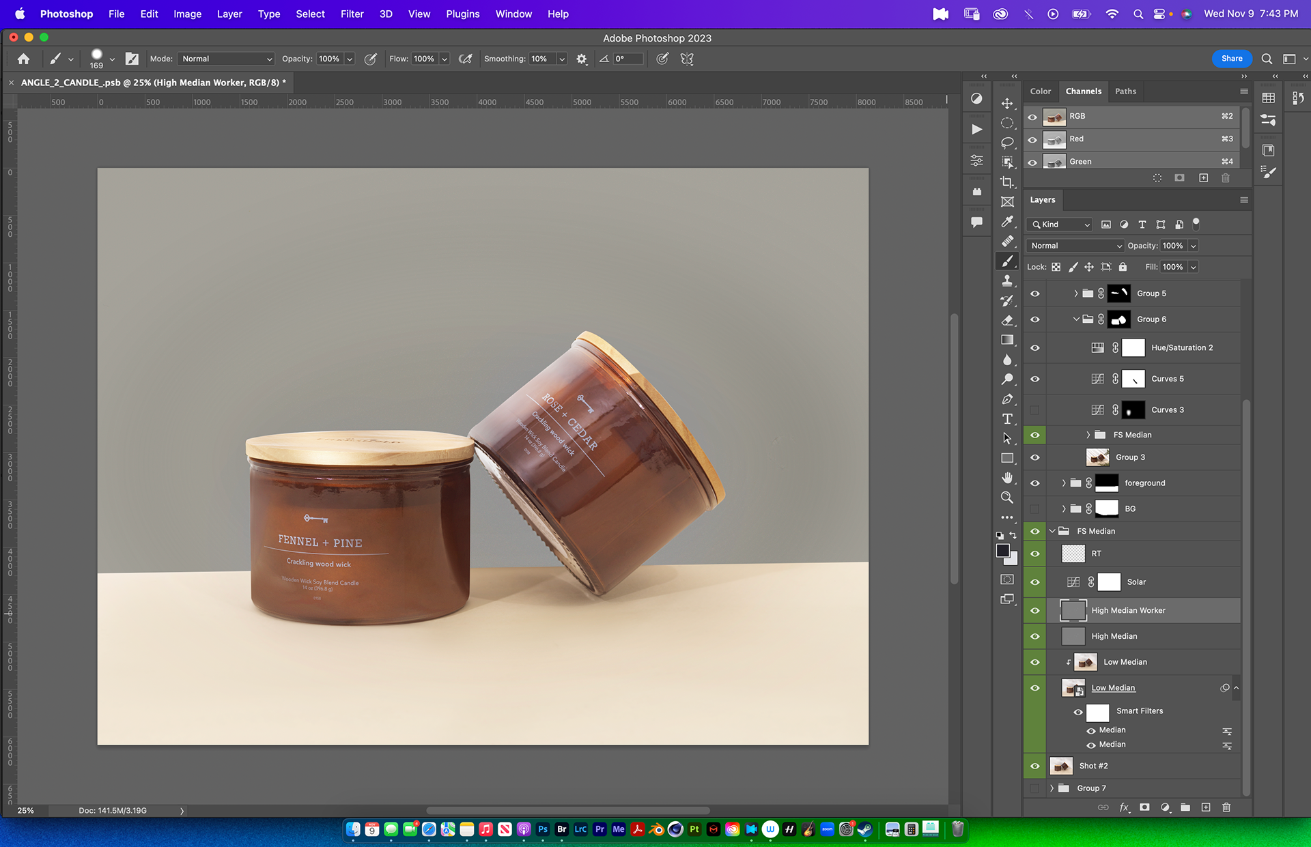This screenshot has width=1311, height=847.
Task: Collapse Low Median smart filters list
Action: coord(1236,688)
